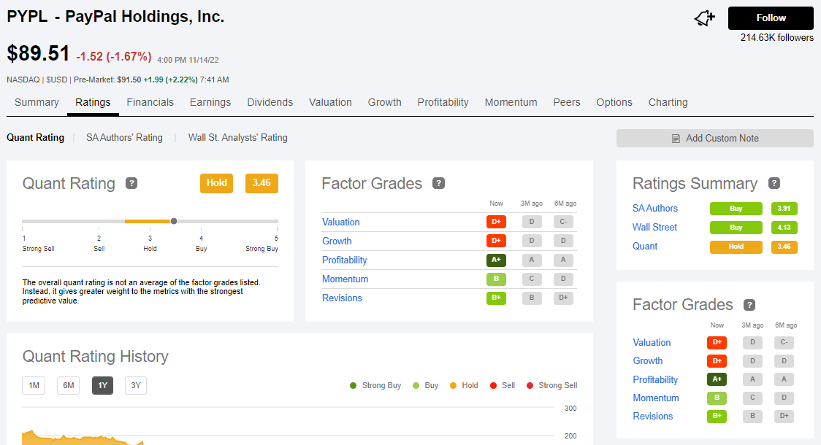Select the Quant Rating sub-tab
The width and height of the screenshot is (821, 445).
tap(35, 138)
